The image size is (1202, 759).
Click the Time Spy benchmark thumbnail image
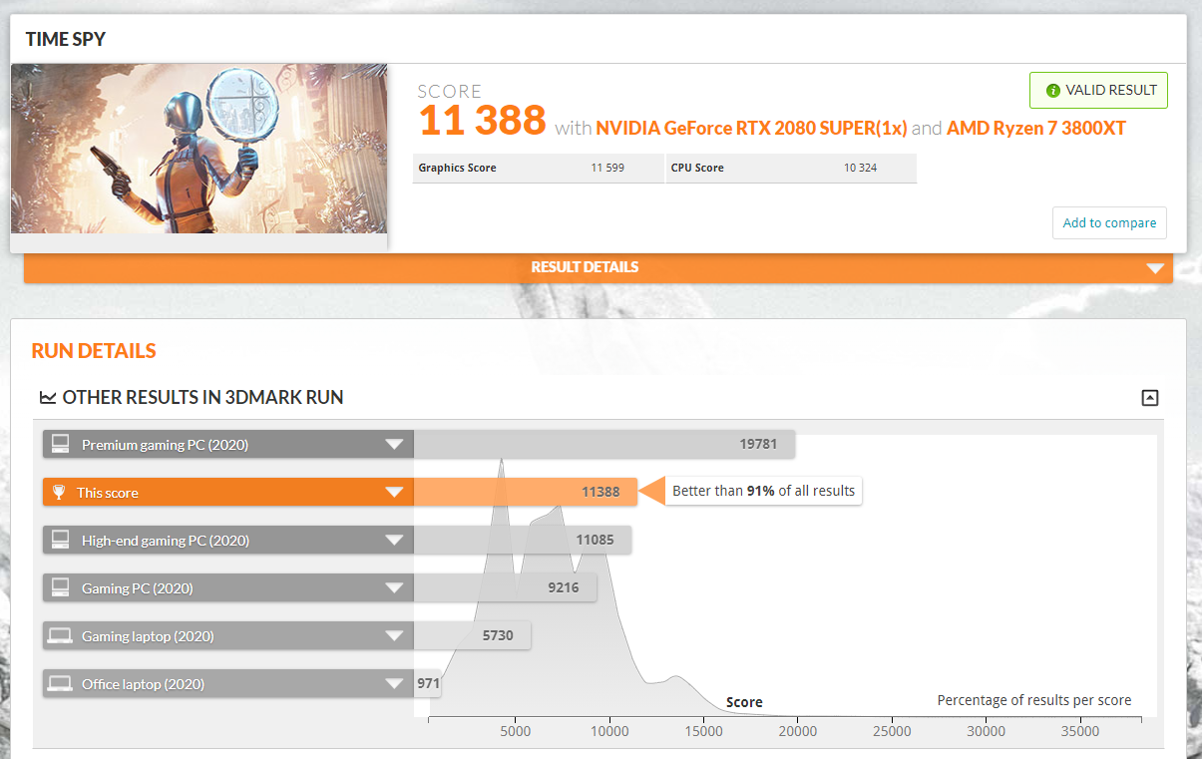click(x=200, y=149)
